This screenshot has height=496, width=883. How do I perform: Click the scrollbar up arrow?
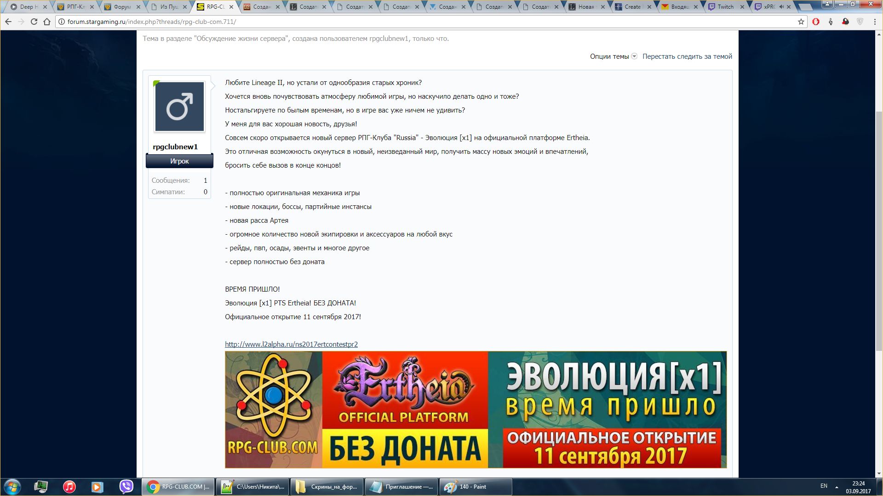tap(879, 34)
